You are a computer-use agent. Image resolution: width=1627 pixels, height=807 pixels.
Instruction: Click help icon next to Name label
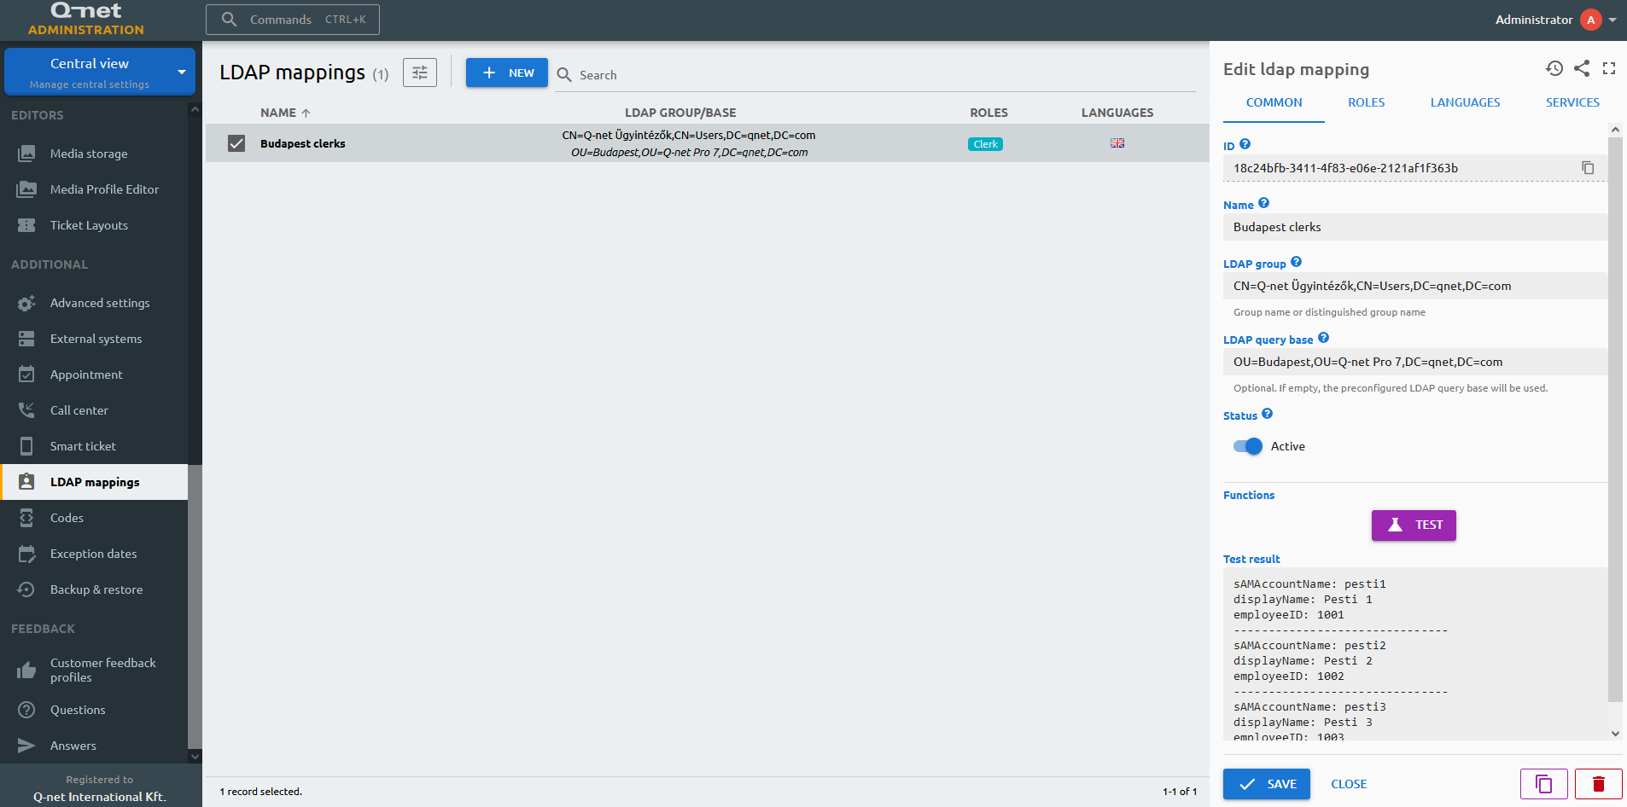pos(1264,203)
